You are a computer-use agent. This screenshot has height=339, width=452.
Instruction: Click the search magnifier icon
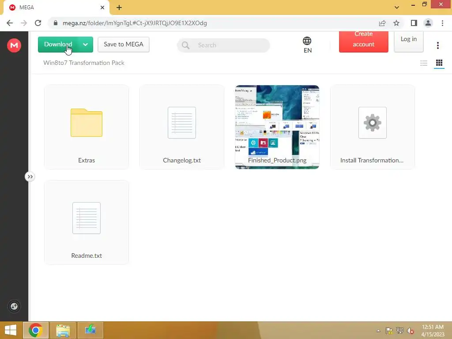[186, 45]
